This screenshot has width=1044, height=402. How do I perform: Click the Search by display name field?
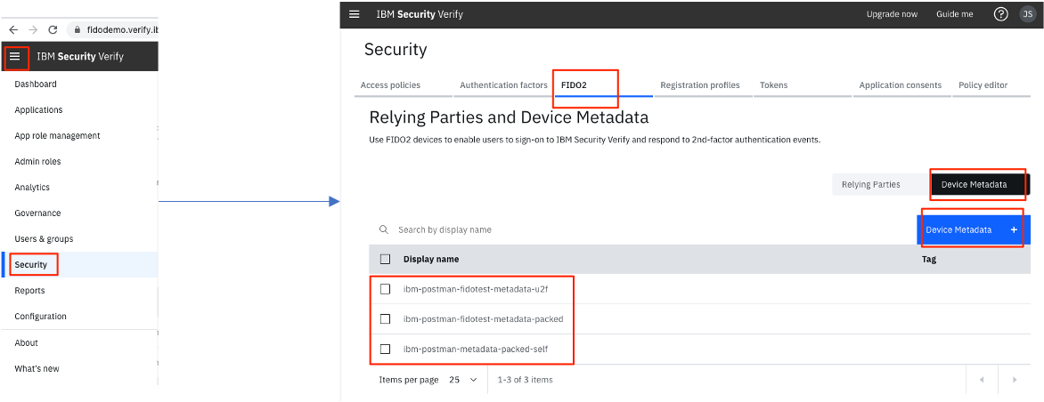[534, 229]
